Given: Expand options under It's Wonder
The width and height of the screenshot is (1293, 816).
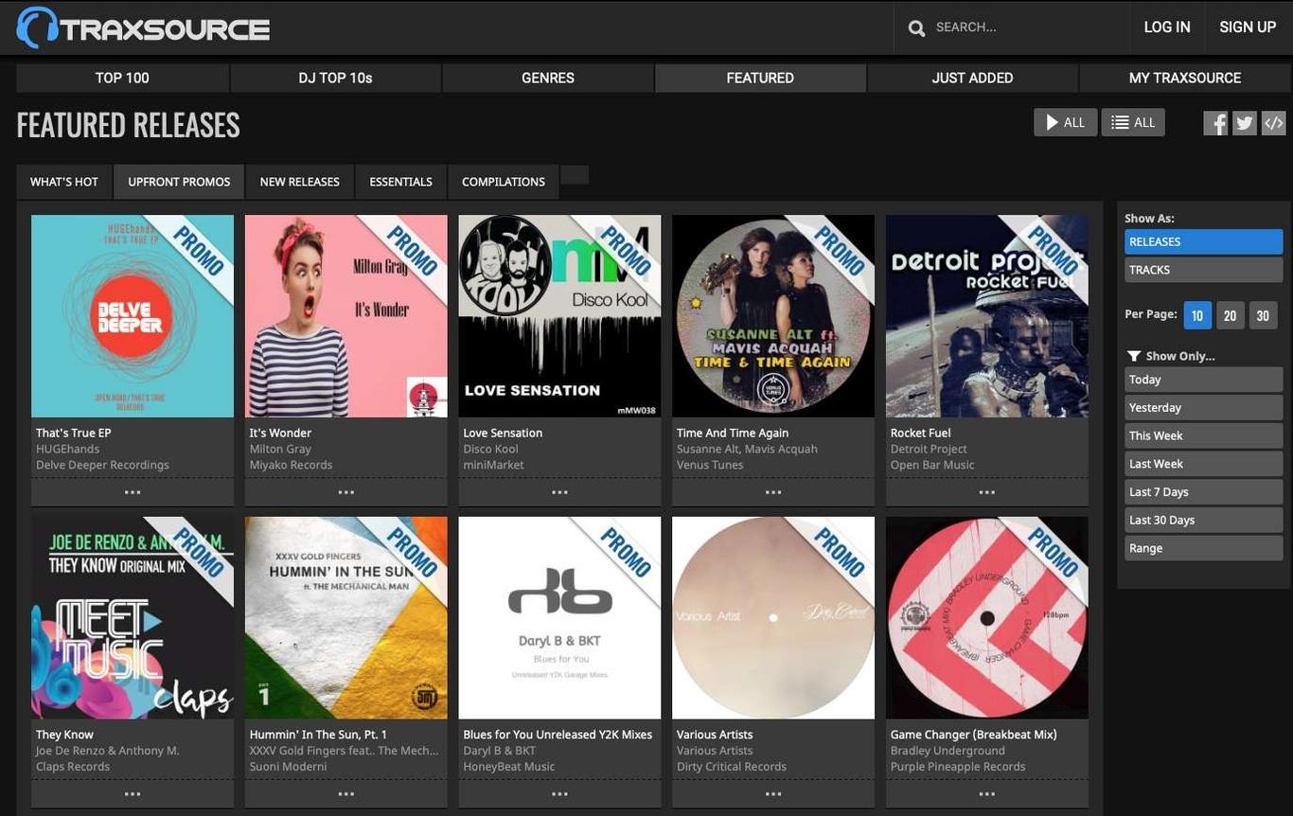Looking at the screenshot, I should click(x=346, y=492).
